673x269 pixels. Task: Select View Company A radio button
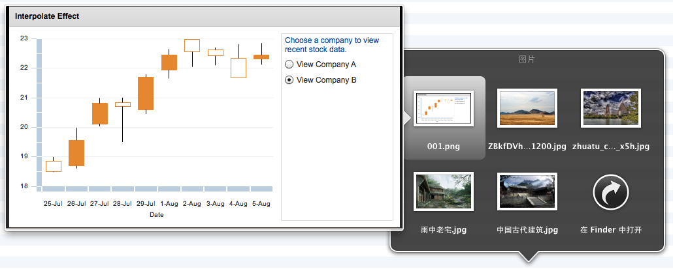tap(289, 65)
